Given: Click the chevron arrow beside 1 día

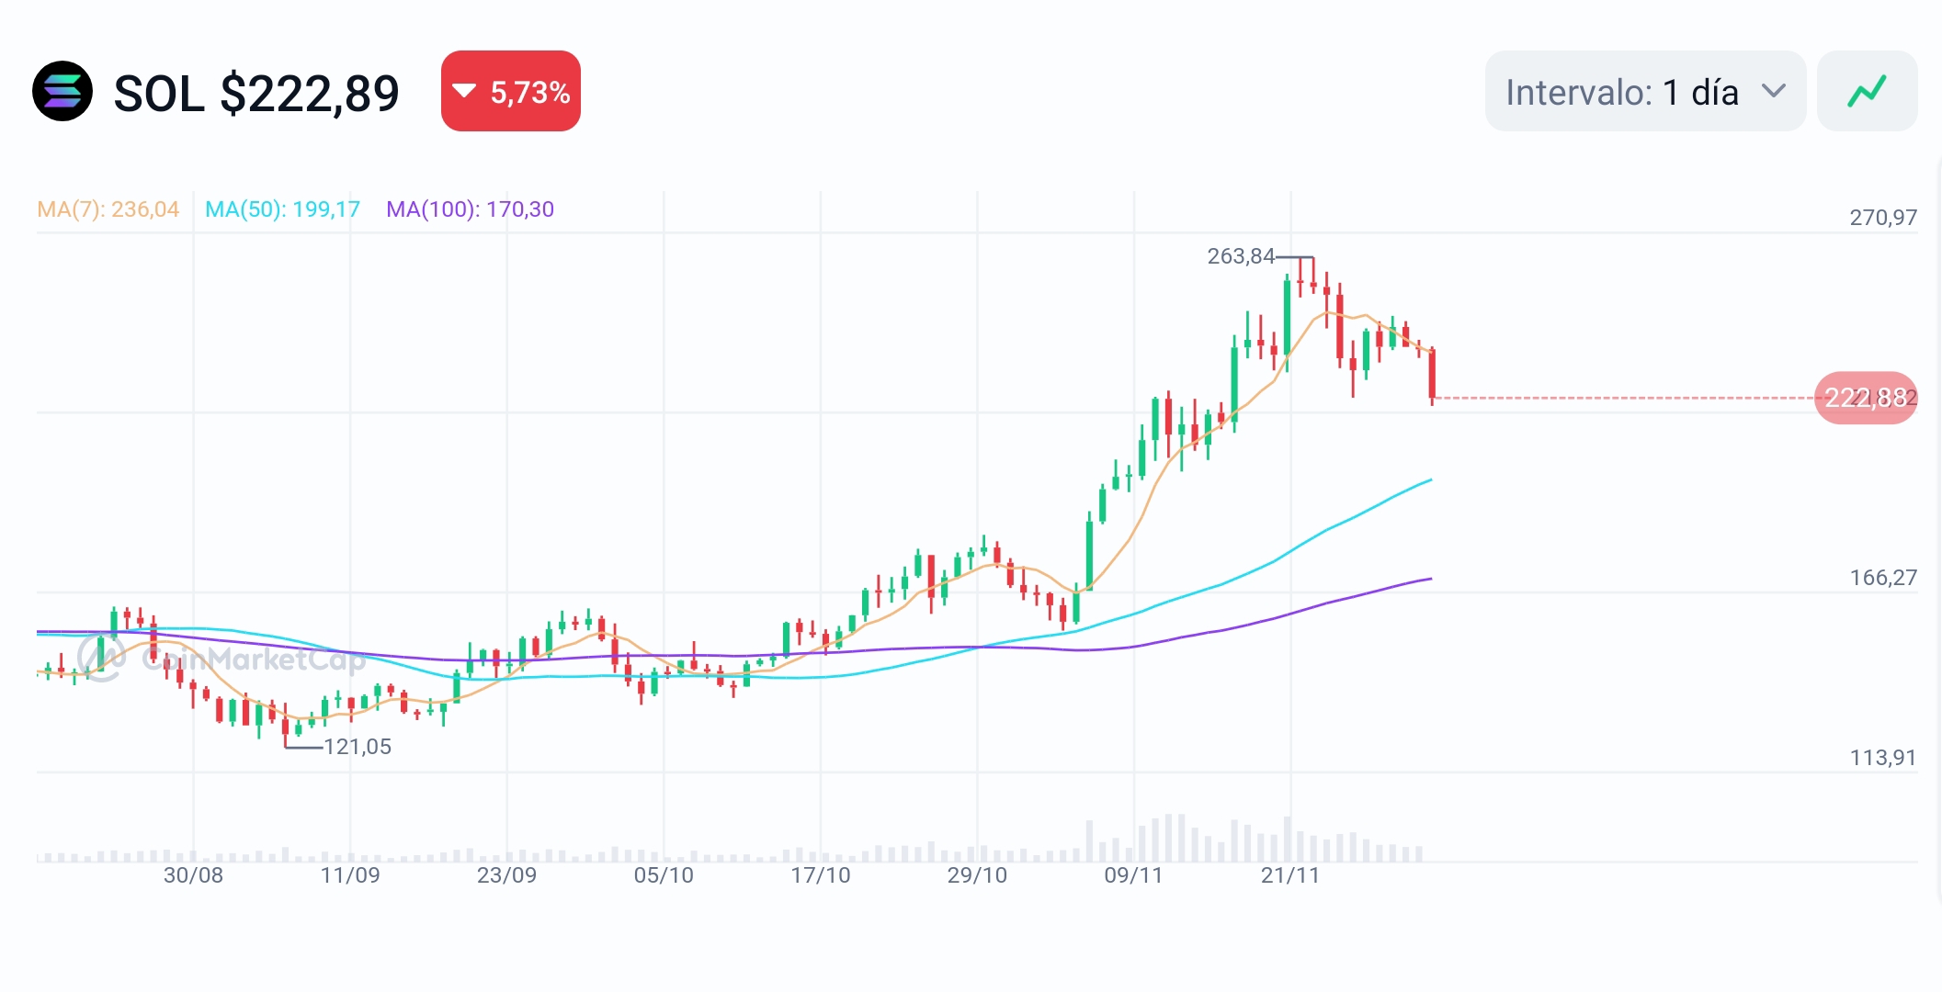Looking at the screenshot, I should click(x=1773, y=91).
